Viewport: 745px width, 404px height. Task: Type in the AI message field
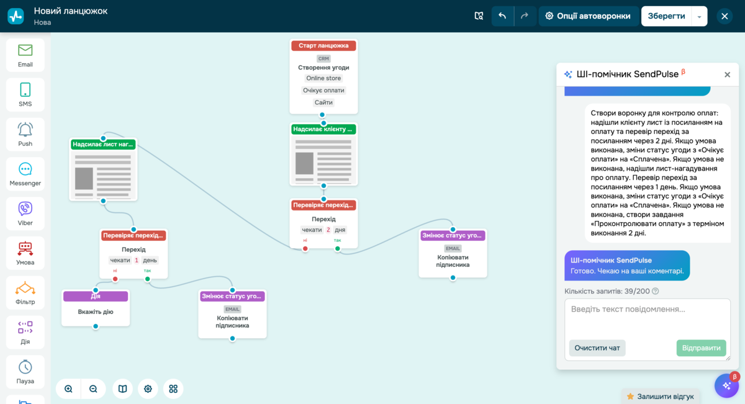[x=647, y=316]
